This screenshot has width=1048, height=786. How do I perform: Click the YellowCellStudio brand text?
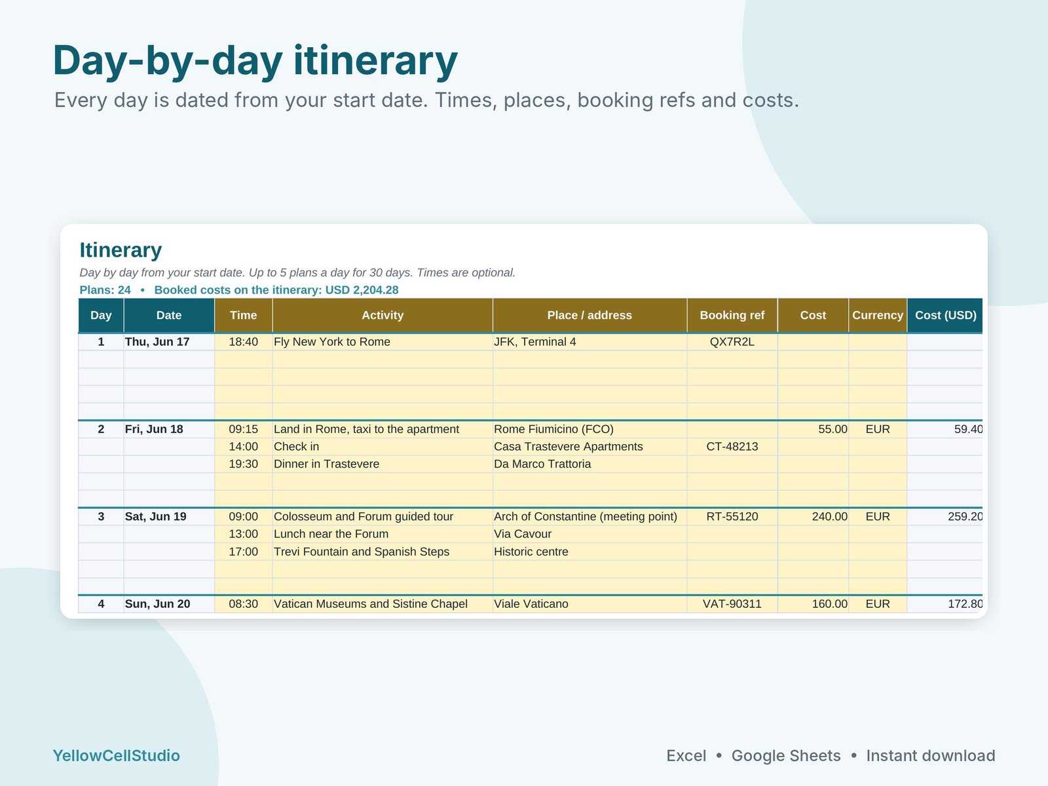(116, 756)
